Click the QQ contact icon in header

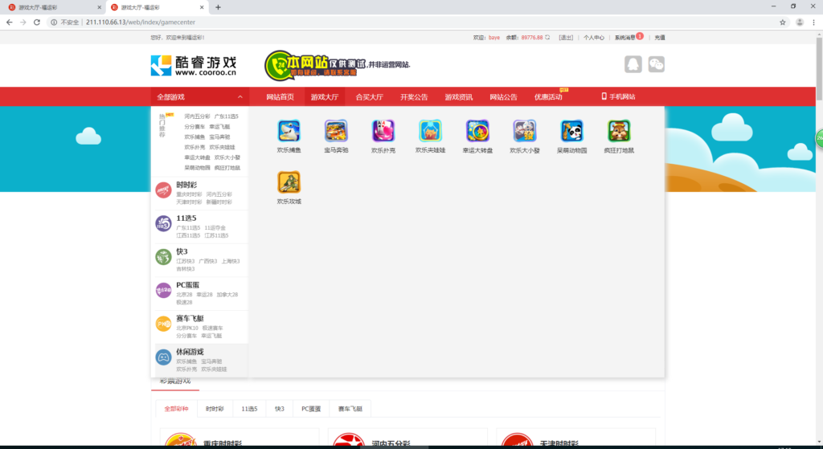(633, 64)
